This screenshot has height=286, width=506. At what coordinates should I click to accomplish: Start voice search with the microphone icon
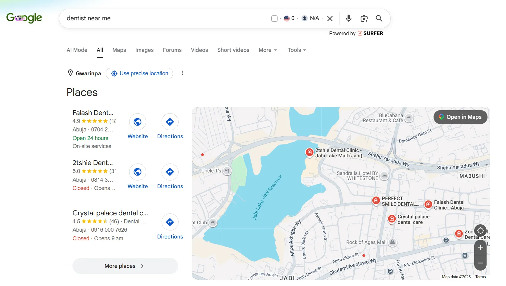pyautogui.click(x=349, y=19)
